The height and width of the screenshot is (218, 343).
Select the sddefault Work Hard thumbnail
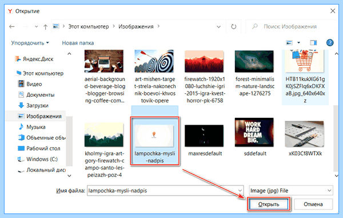254,132
